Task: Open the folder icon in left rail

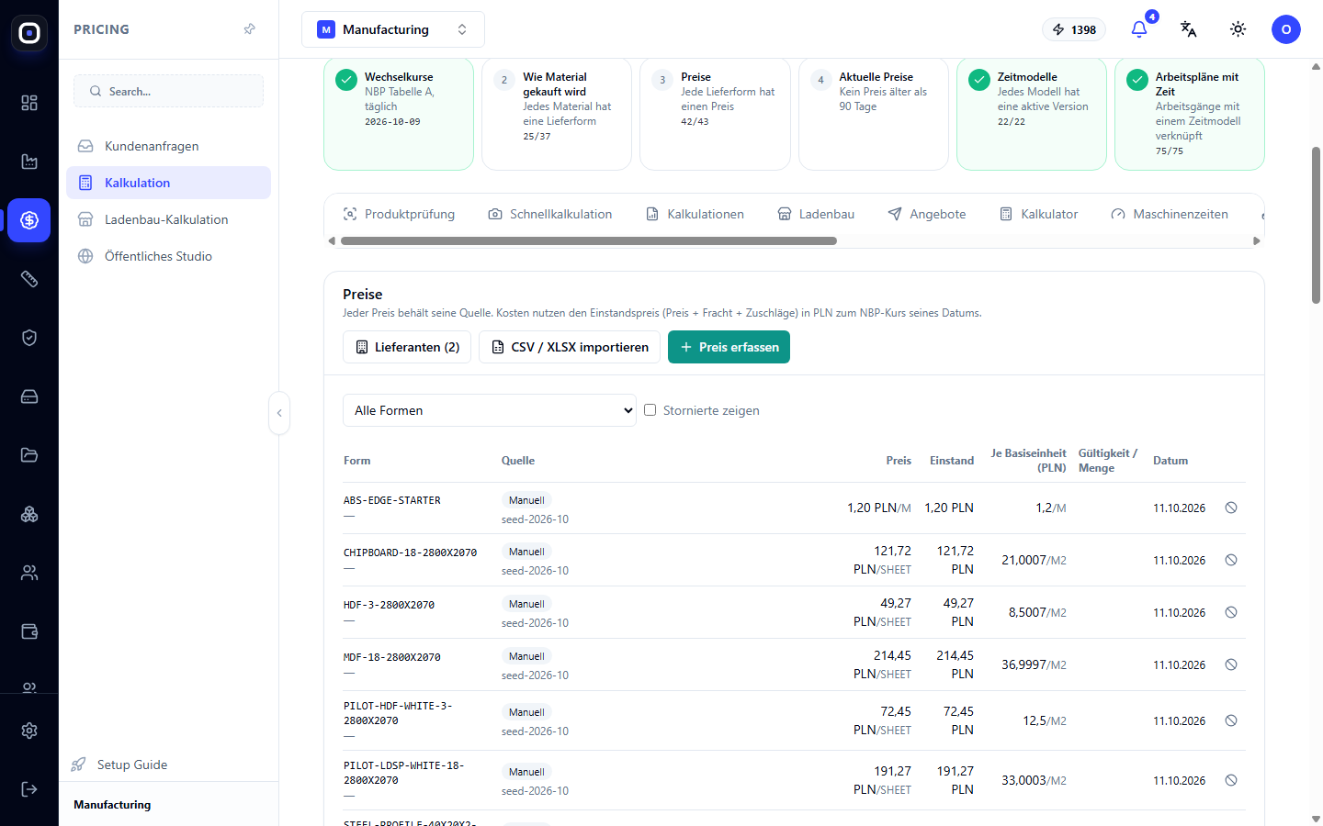Action: [x=29, y=455]
